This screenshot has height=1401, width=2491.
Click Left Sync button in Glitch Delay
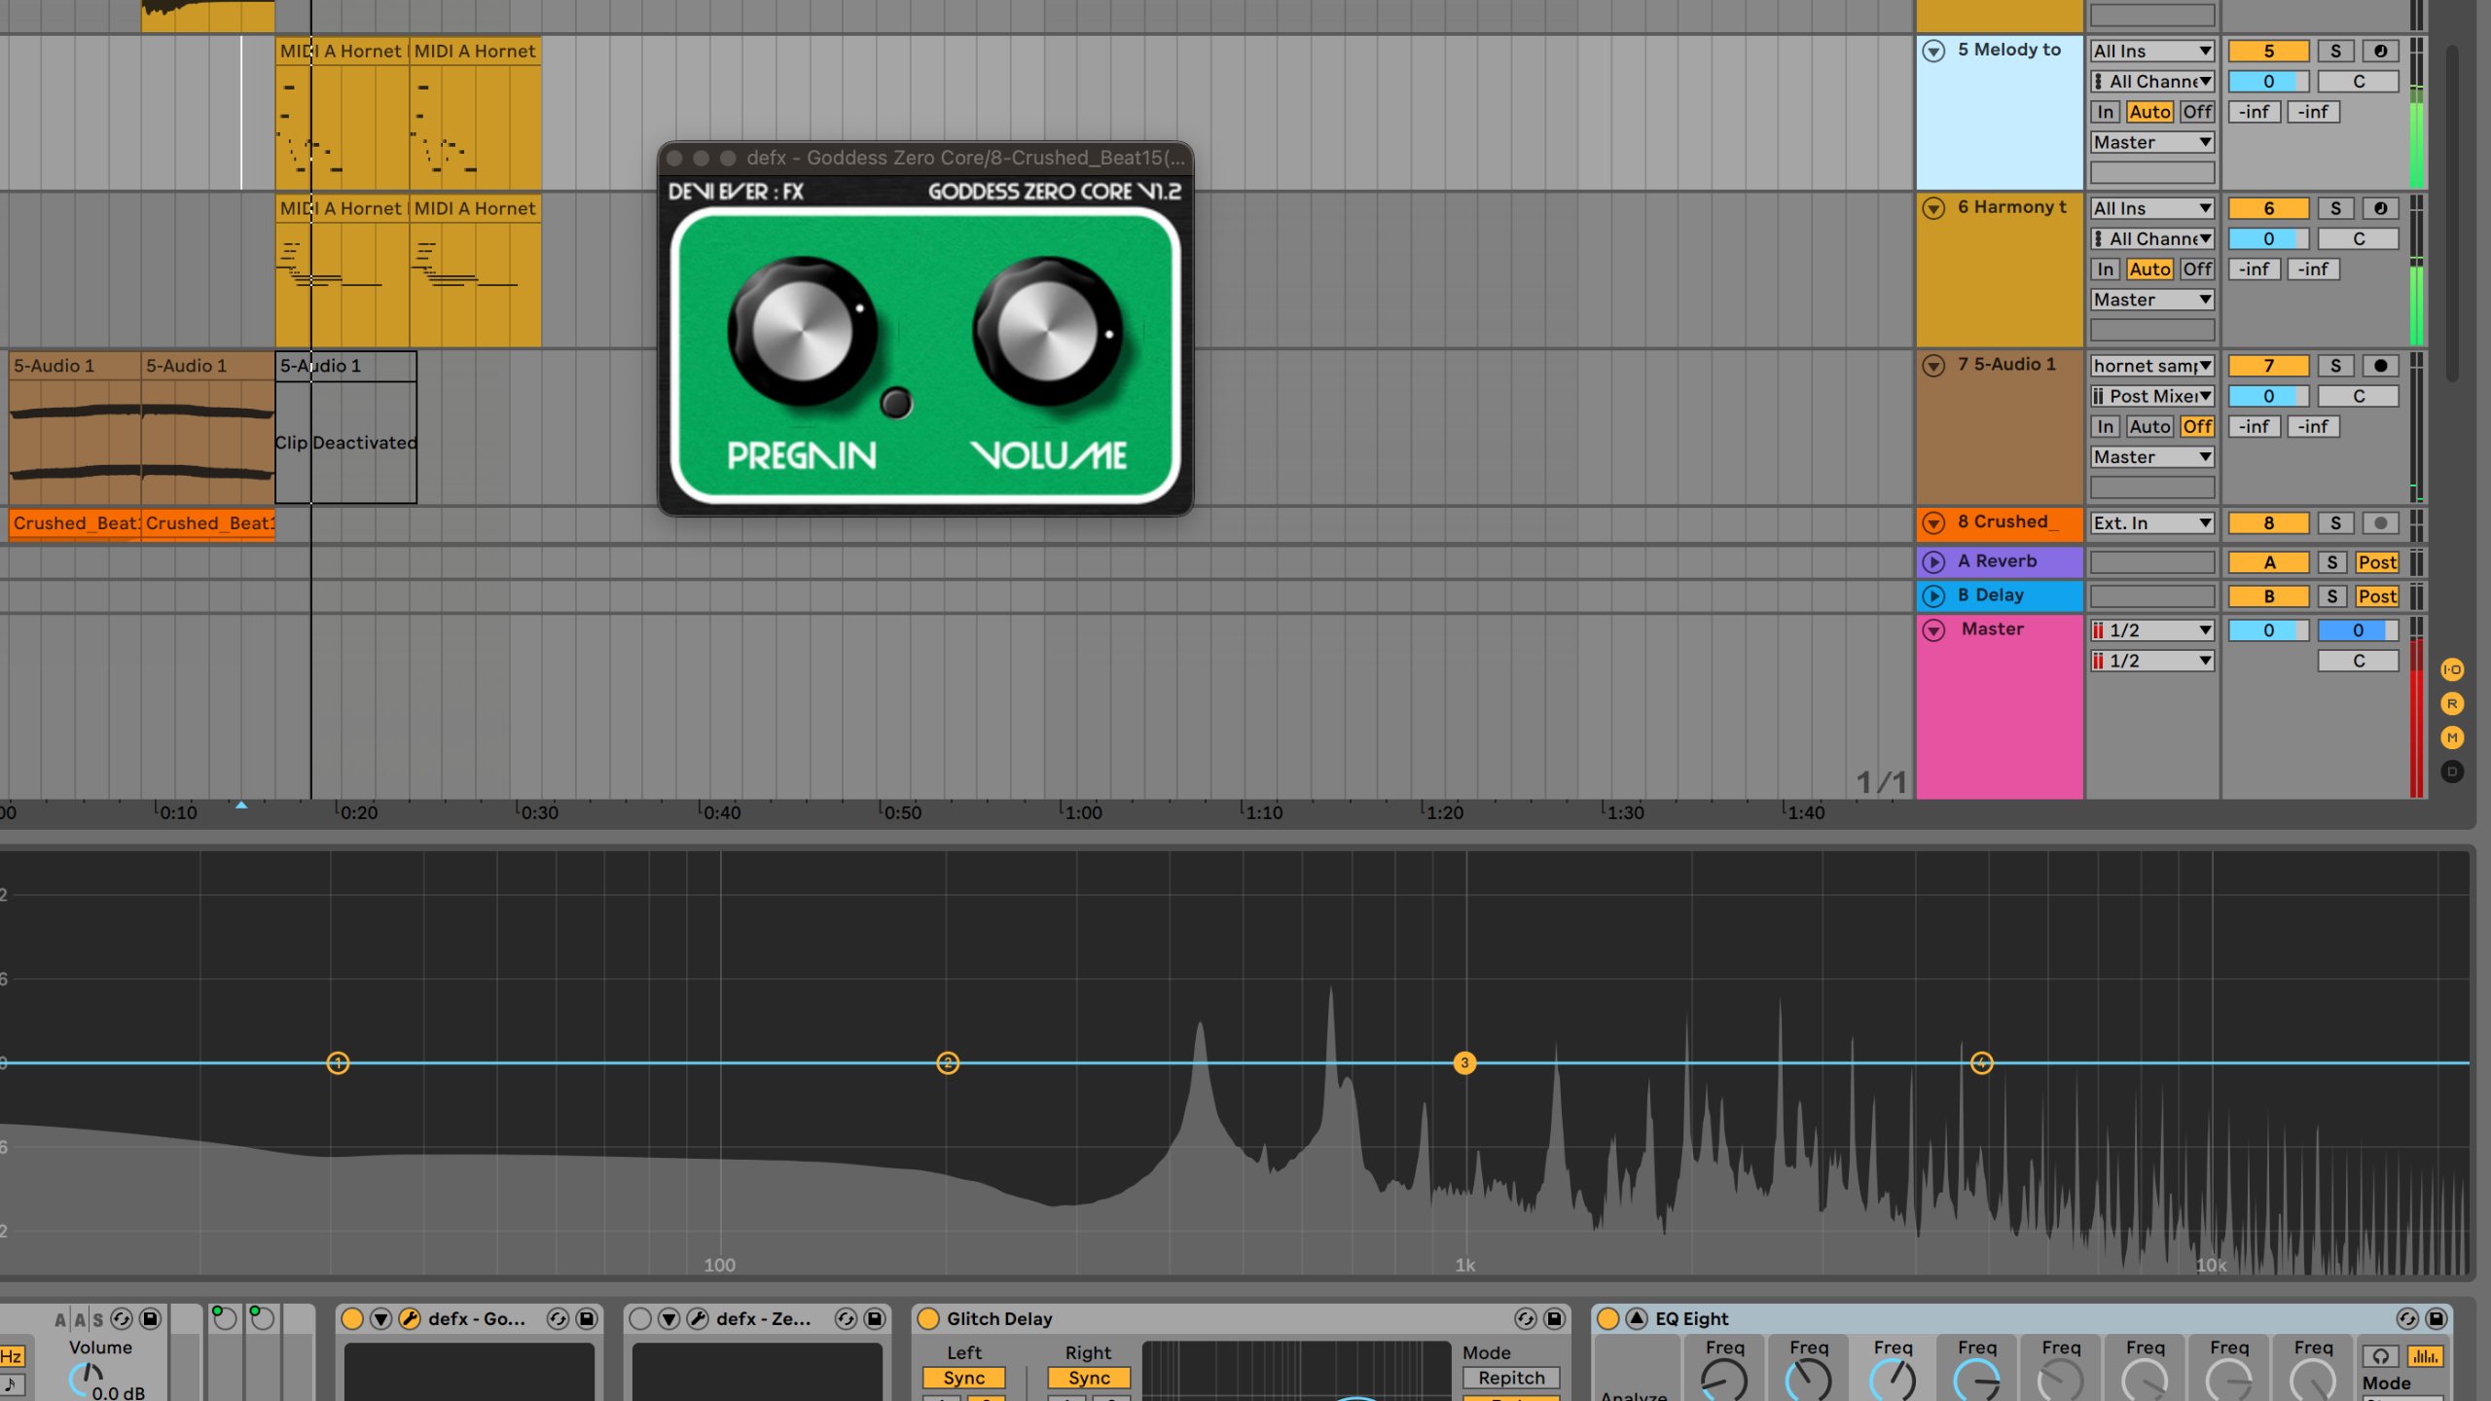pyautogui.click(x=963, y=1378)
